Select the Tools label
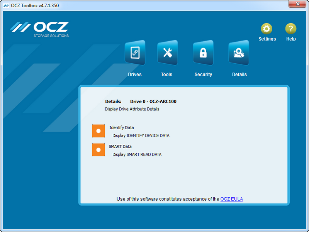Image resolution: width=309 pixels, height=232 pixels. pos(166,75)
